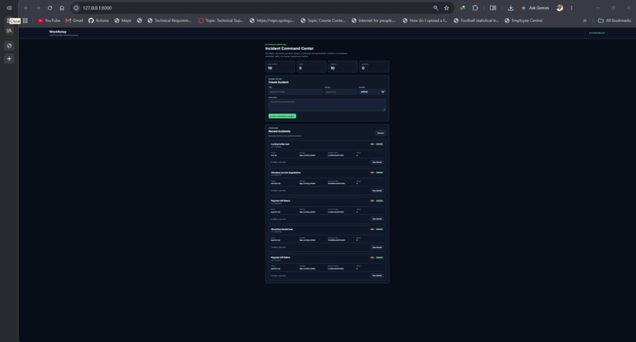Viewport: 636px width, 342px height.
Task: Open the Topic: Technical Sup... bookmark
Action: [221, 21]
